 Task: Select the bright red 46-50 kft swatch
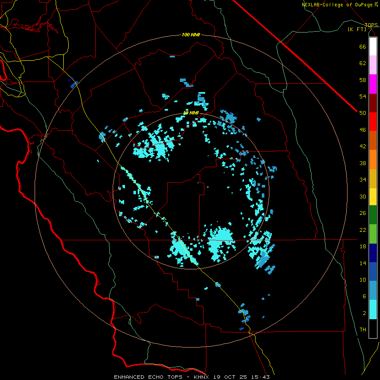[x=373, y=122]
